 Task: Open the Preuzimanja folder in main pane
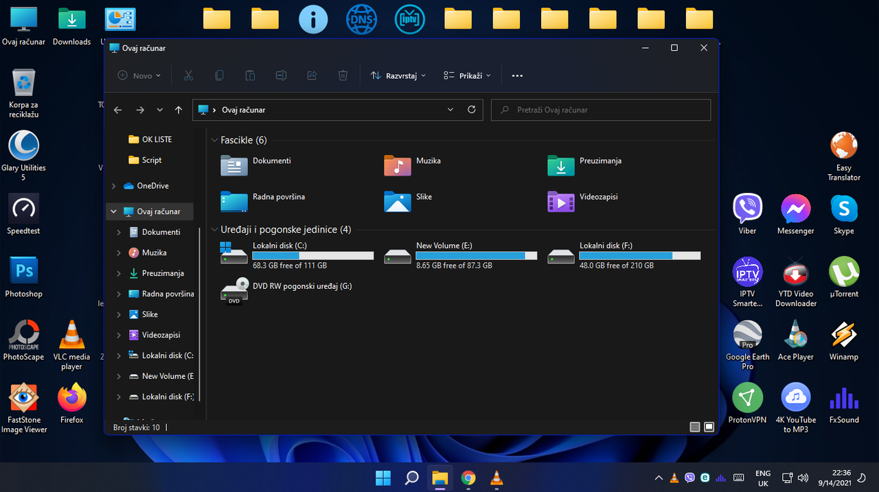click(584, 165)
